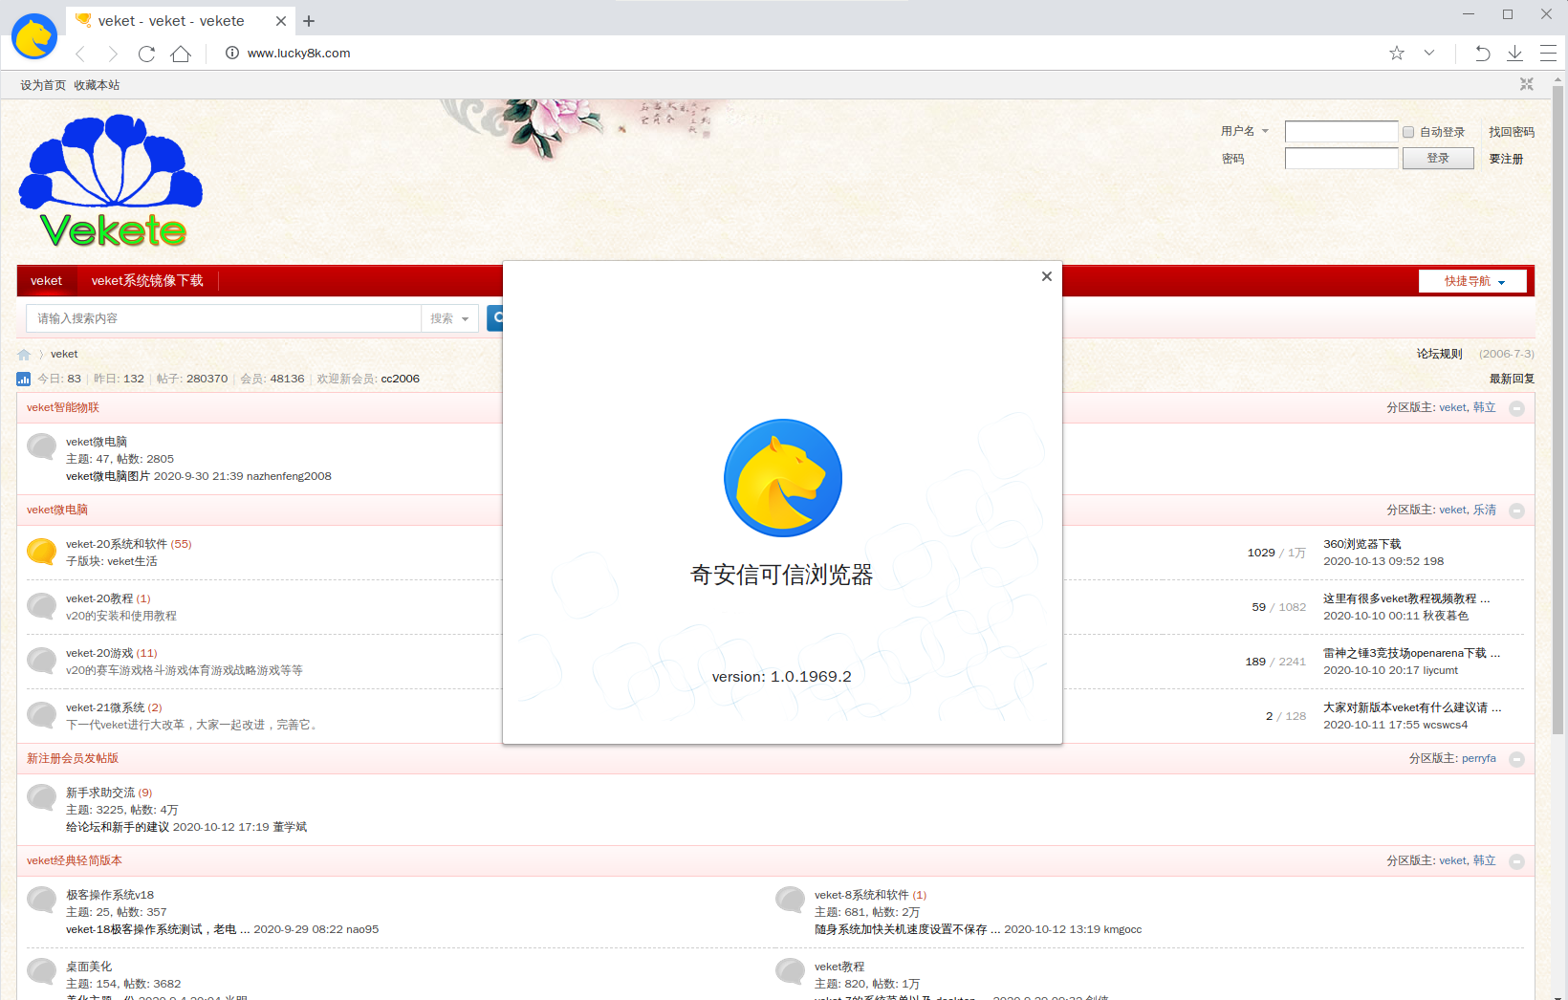Open the 用户名 login type dropdown

1245,131
